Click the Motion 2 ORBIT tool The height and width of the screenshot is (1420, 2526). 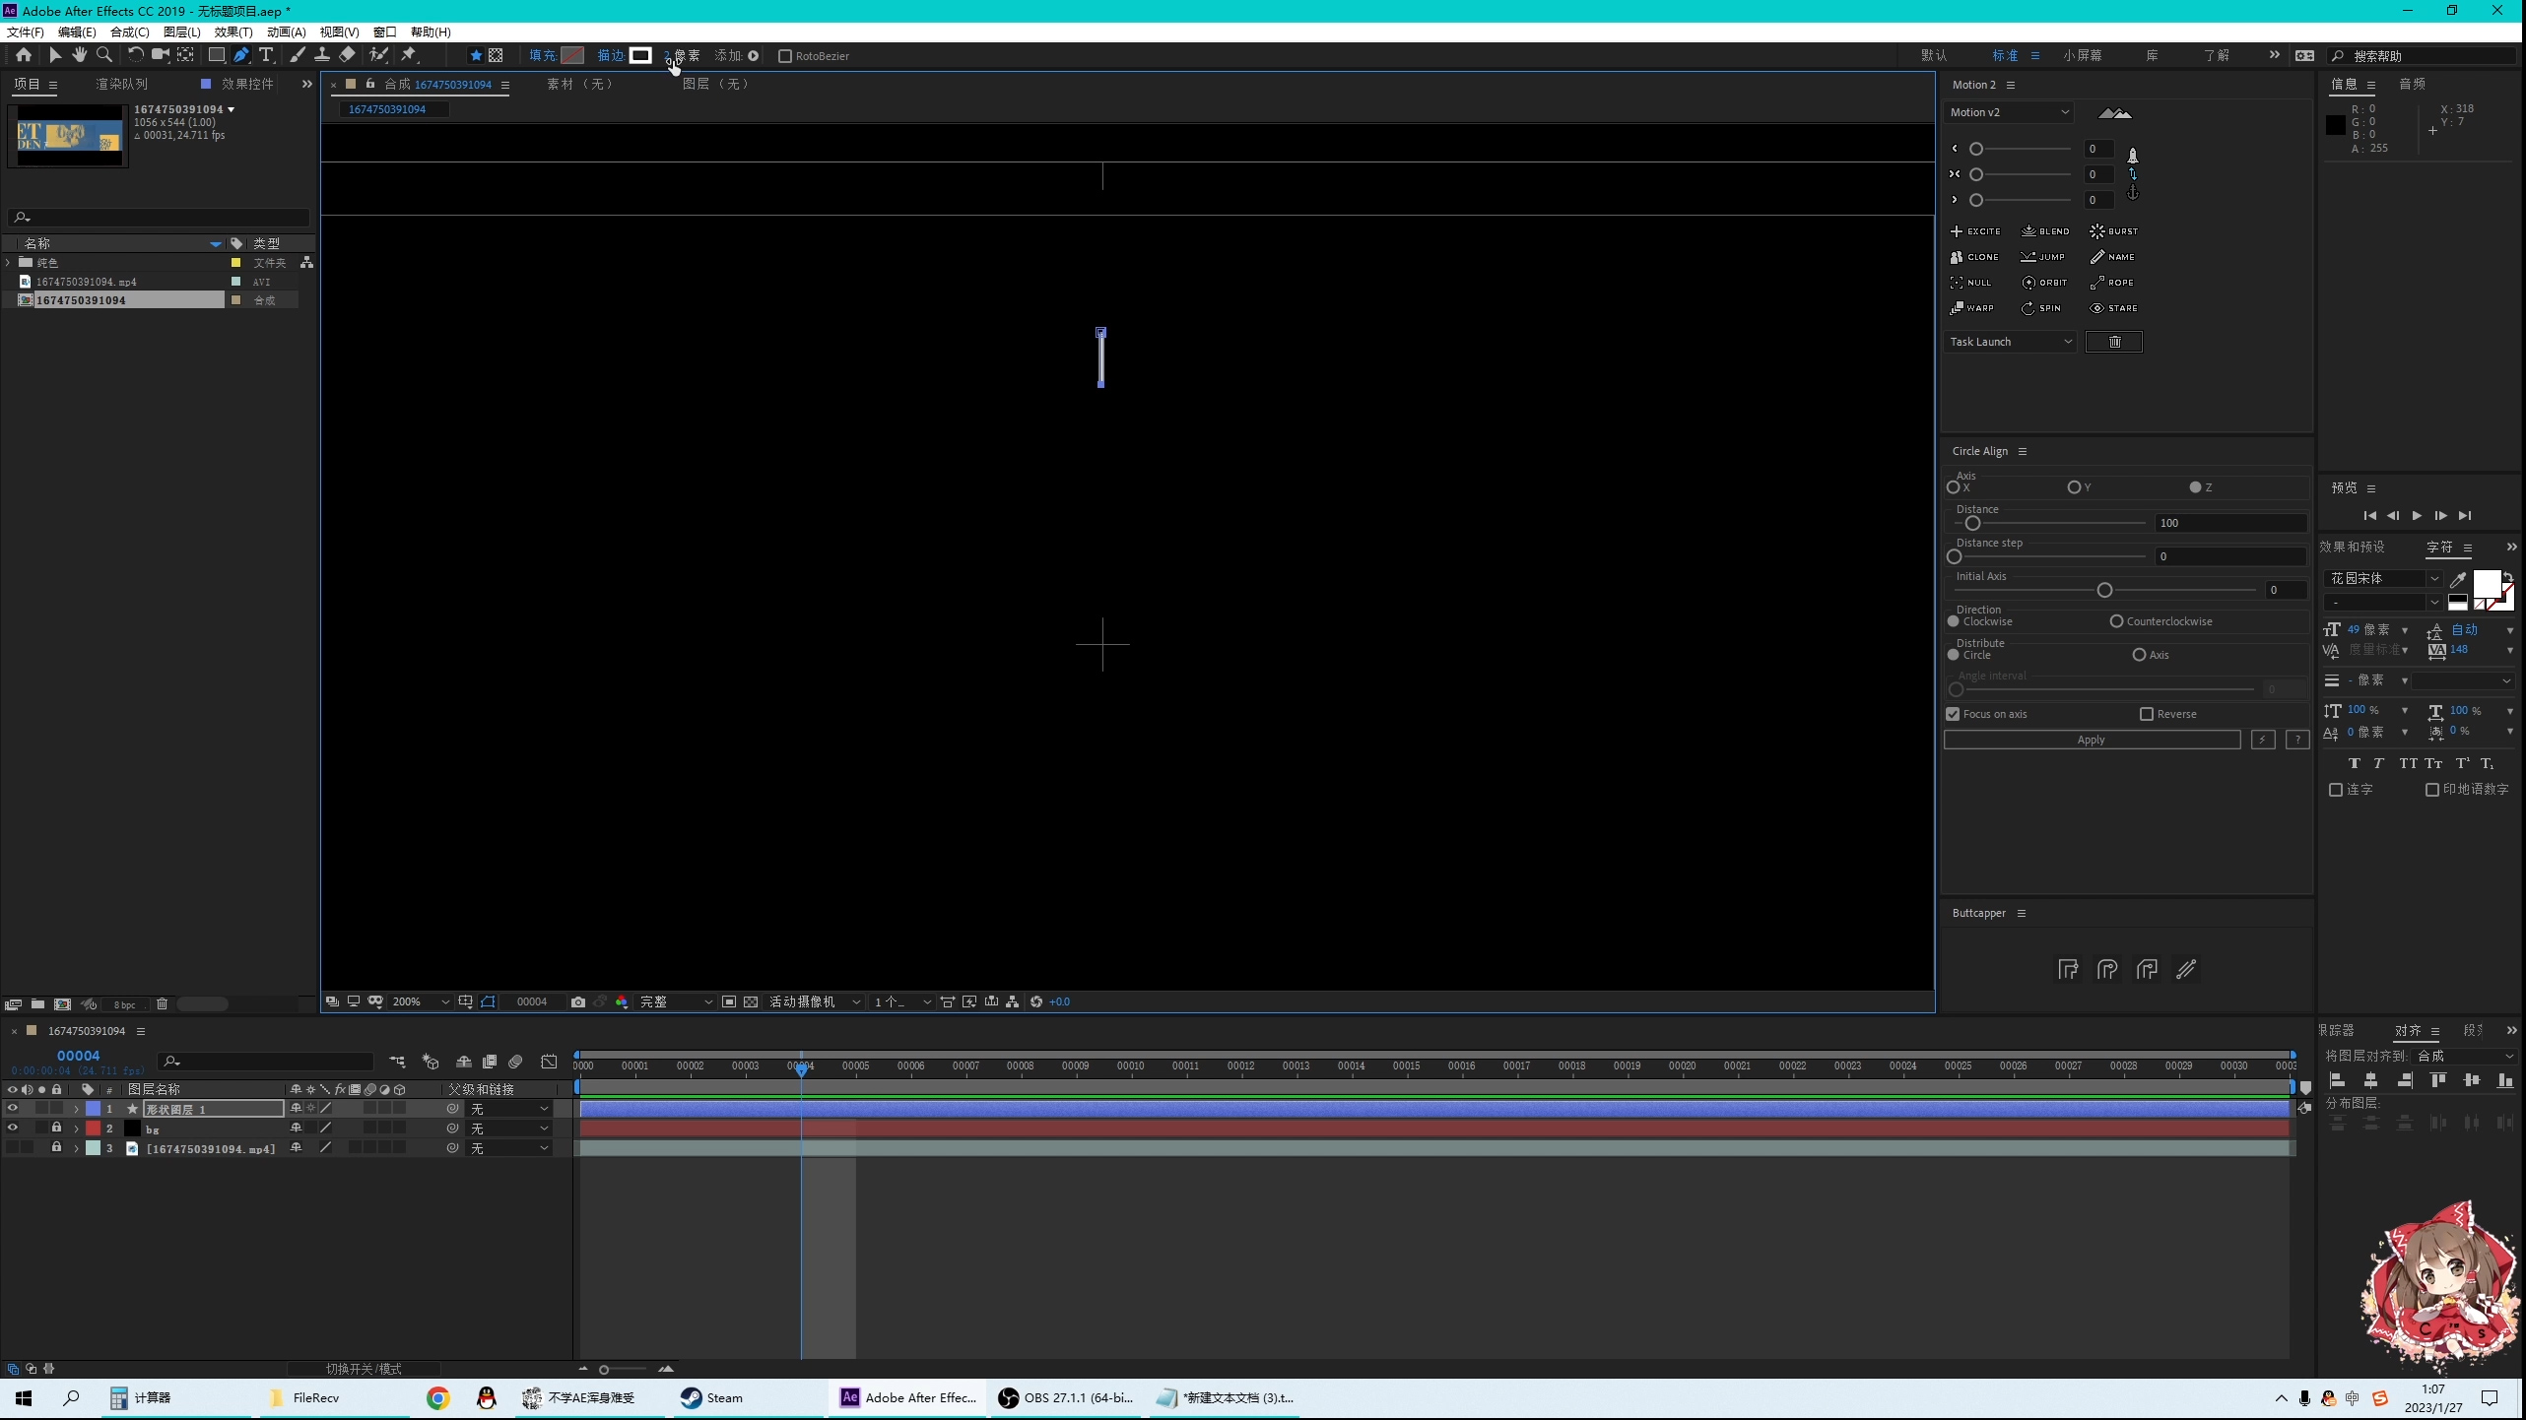click(x=2044, y=283)
